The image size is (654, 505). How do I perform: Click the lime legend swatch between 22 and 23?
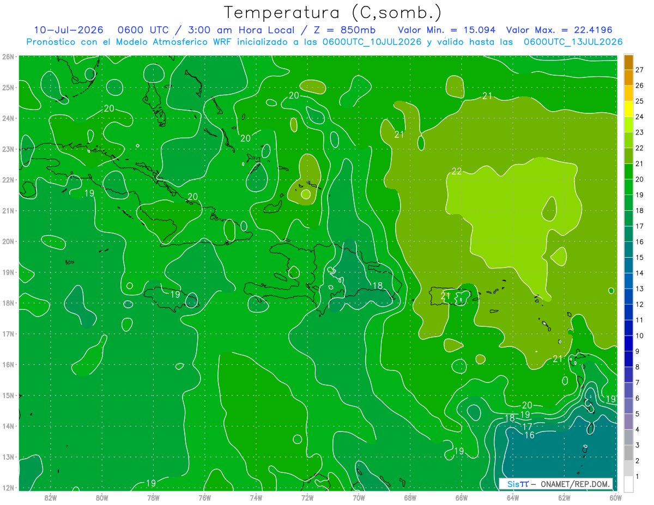[x=628, y=141]
